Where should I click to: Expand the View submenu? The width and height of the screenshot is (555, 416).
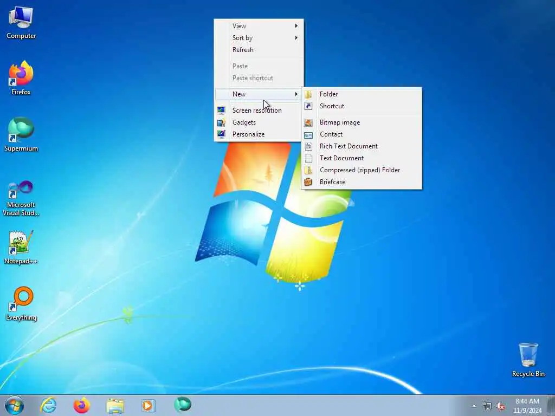pyautogui.click(x=259, y=26)
